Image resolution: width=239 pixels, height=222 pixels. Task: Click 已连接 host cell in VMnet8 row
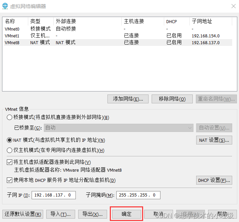click(131, 42)
